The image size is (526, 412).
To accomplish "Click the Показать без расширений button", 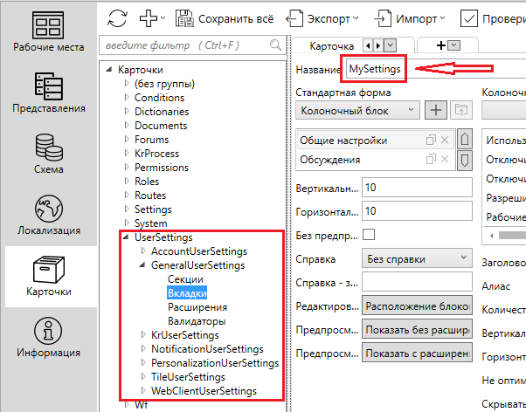I will (x=417, y=329).
